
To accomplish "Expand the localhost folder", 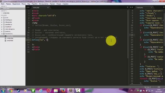I will pos(2,27).
